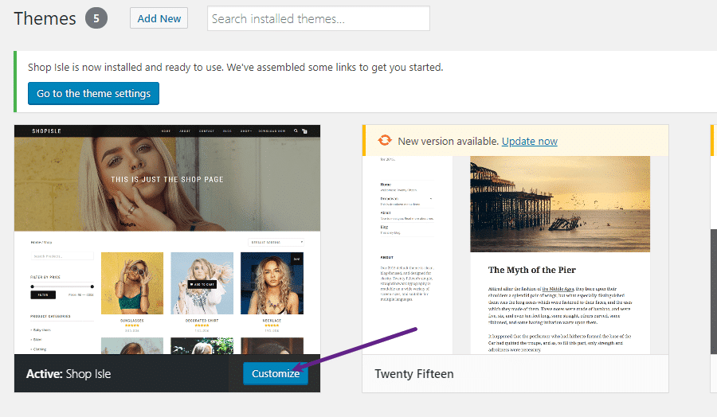Click the Twenty Fifteen theme name
This screenshot has width=717, height=417.
tap(413, 373)
